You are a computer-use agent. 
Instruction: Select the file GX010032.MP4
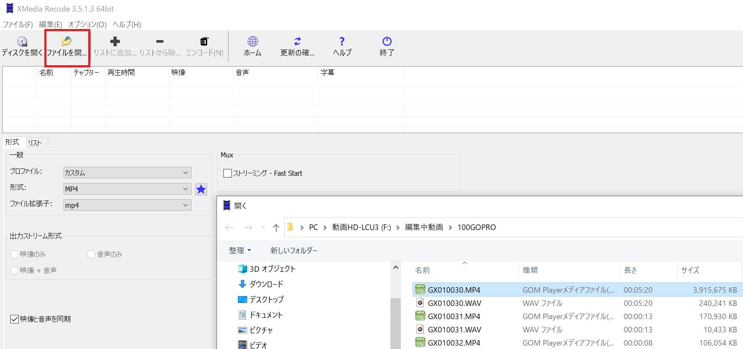[454, 343]
